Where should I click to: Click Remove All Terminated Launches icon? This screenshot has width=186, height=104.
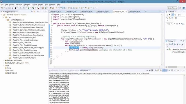(152, 70)
